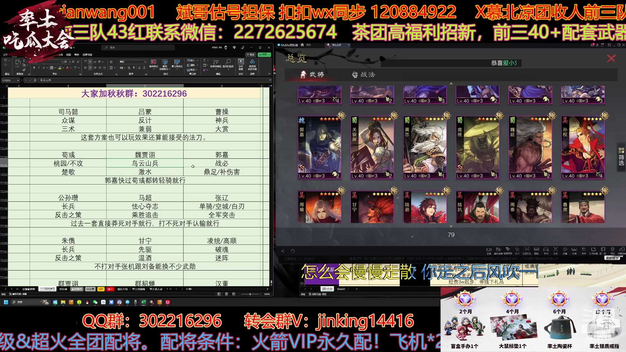Switch to Page Layout view in status bar

click(226, 294)
